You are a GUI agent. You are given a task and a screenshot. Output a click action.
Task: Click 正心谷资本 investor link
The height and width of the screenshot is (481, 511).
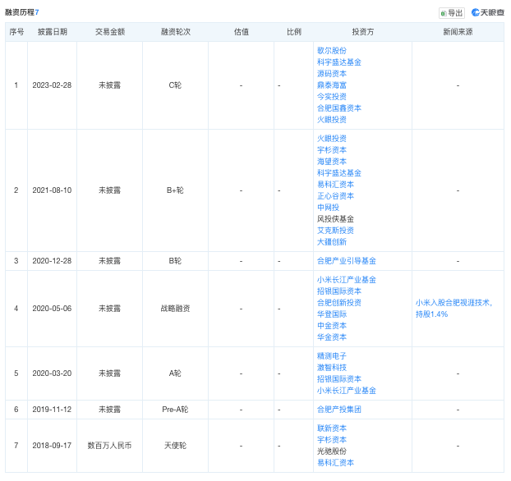(335, 196)
